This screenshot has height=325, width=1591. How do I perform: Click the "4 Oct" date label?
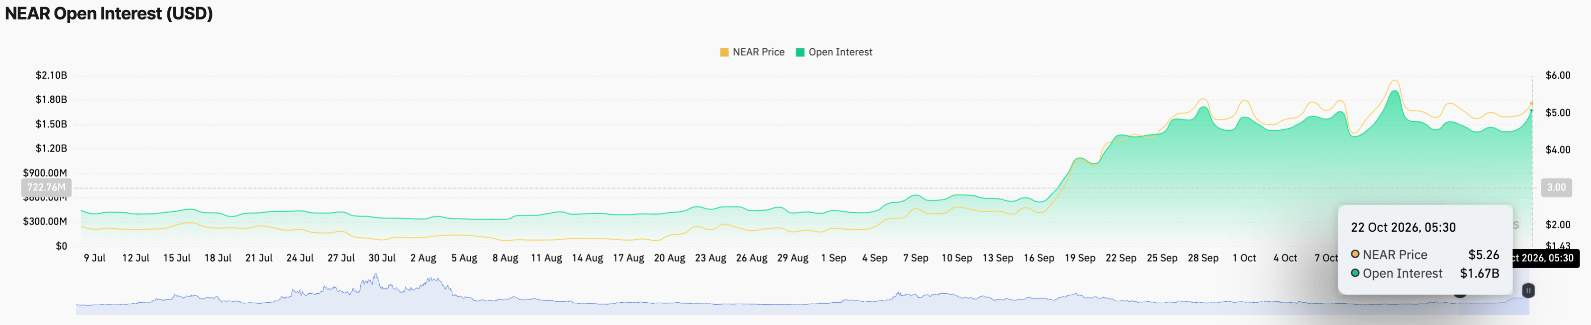click(x=1285, y=258)
